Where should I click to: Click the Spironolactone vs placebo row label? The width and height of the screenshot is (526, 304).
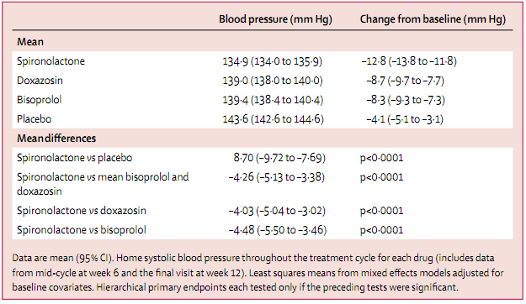[x=74, y=158]
